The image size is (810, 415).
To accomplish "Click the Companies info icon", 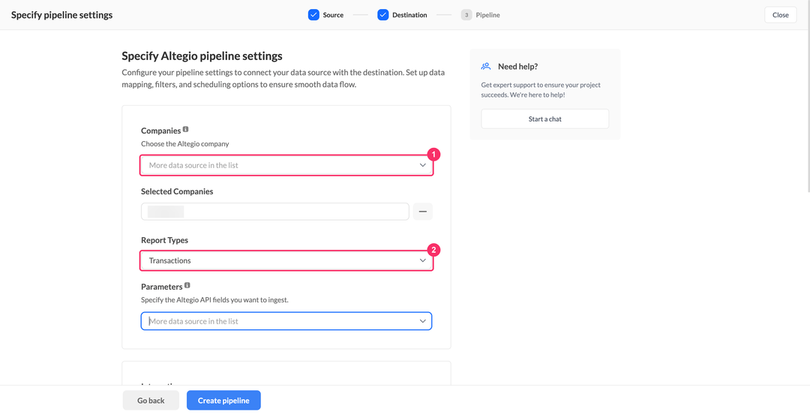I will 186,130.
